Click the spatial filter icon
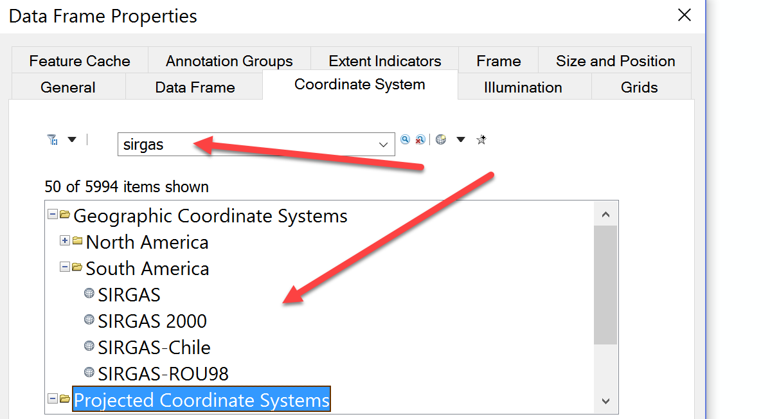The image size is (770, 419). coord(53,139)
